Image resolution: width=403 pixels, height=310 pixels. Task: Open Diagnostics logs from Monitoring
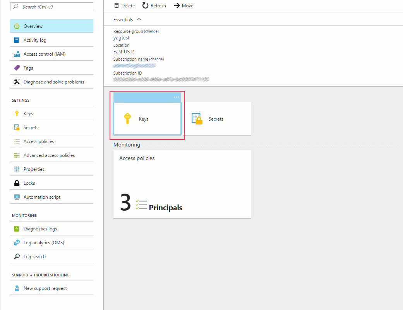pyautogui.click(x=16, y=228)
